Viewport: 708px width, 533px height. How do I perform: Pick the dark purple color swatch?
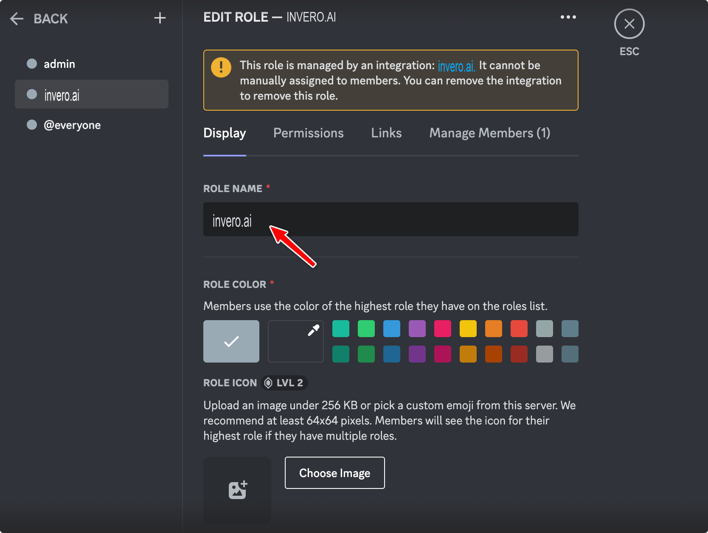(x=417, y=354)
